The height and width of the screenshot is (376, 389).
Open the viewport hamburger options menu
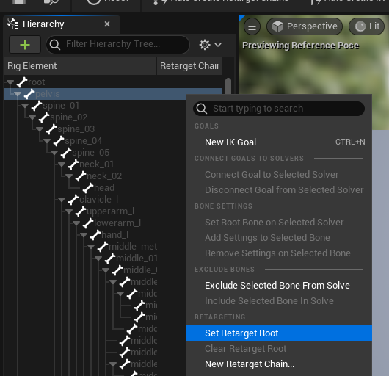[x=252, y=26]
